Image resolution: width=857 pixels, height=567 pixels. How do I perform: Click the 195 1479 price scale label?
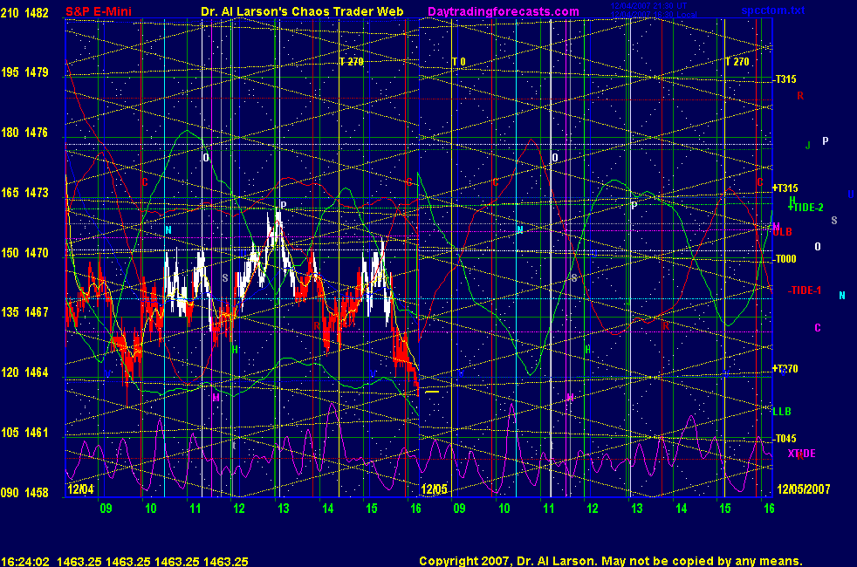(x=24, y=72)
